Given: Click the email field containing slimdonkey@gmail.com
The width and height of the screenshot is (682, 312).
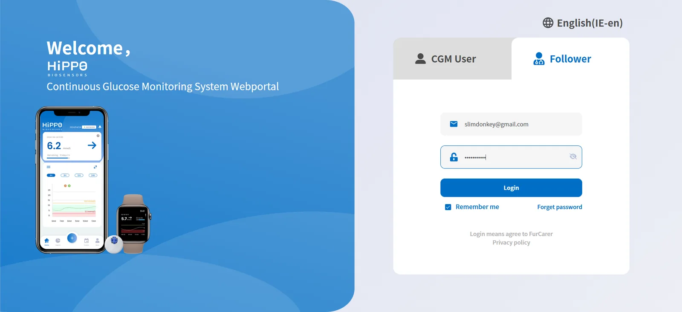Looking at the screenshot, I should (511, 124).
